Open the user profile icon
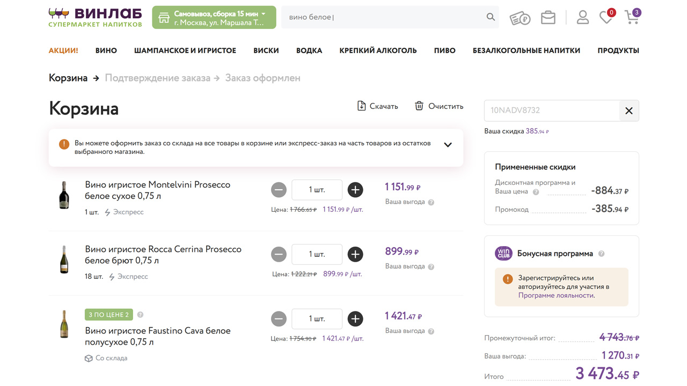 point(583,17)
